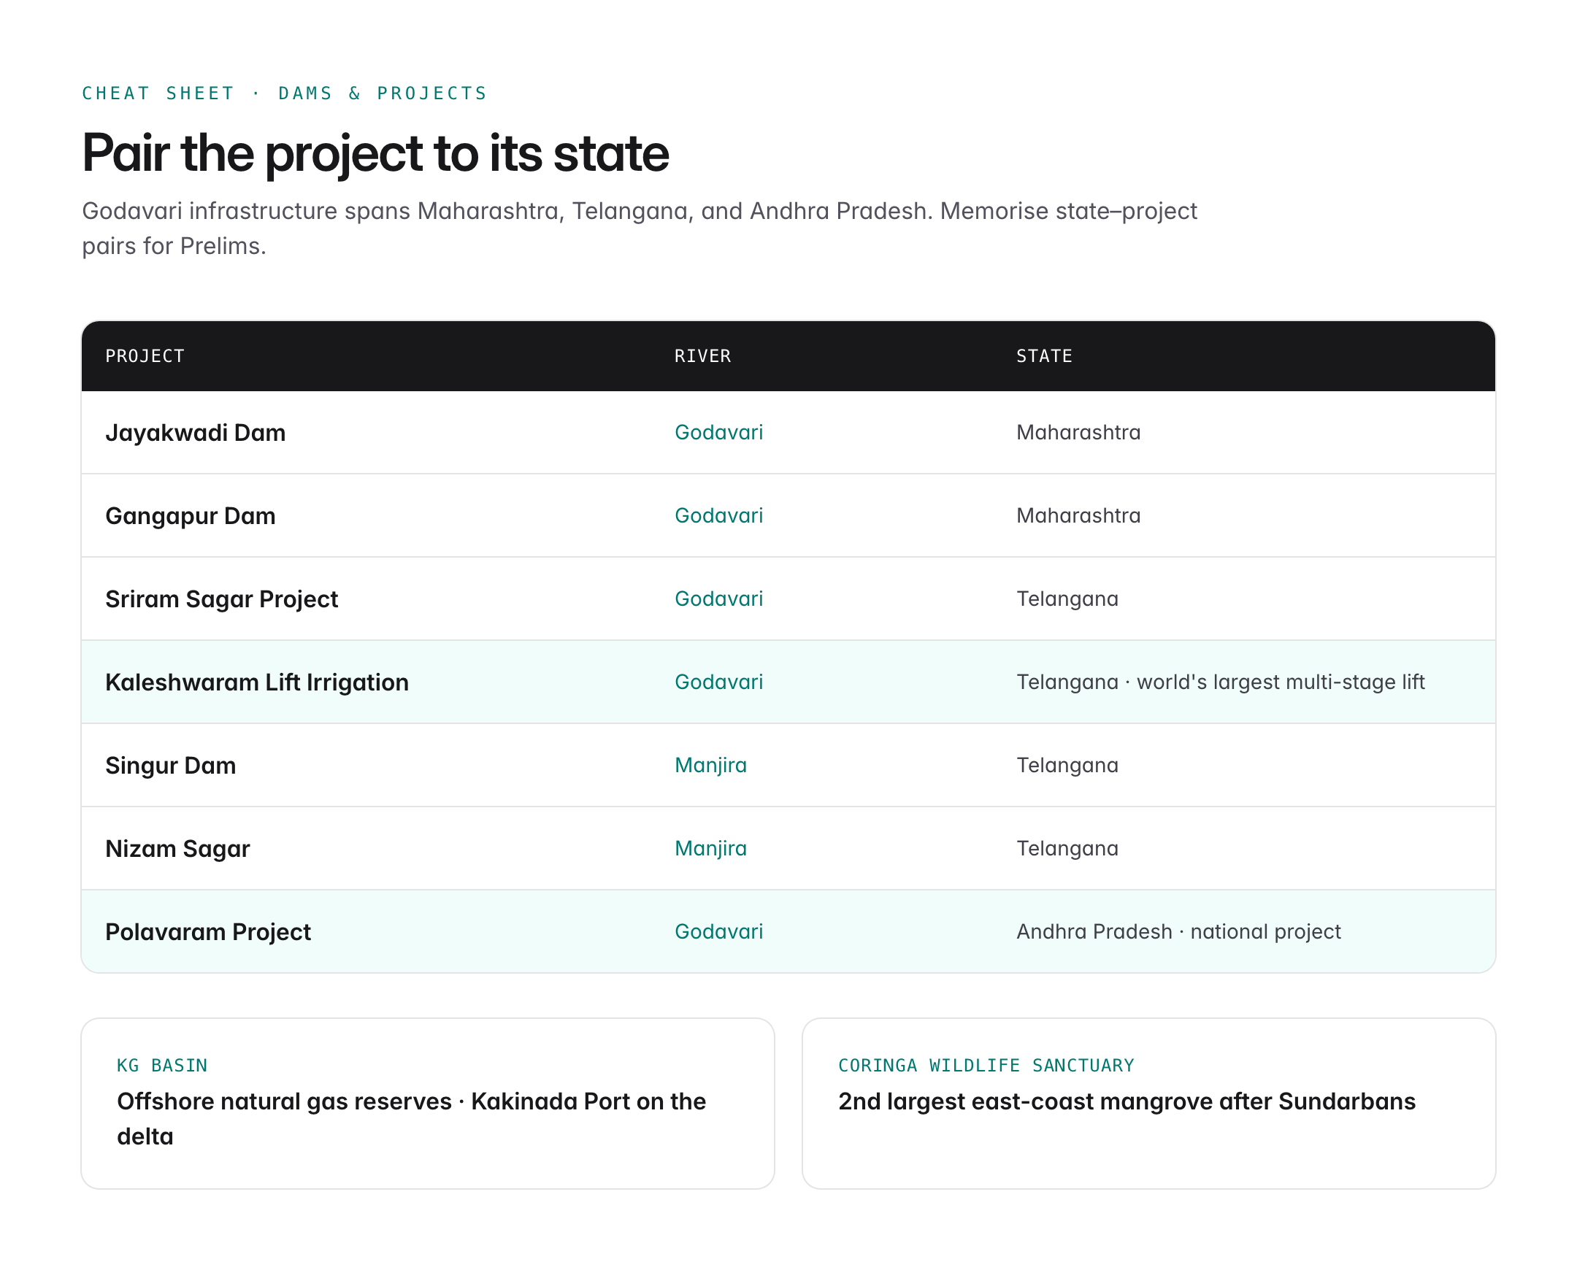The image size is (1577, 1270).
Task: Click the STATE column header
Action: click(1044, 356)
